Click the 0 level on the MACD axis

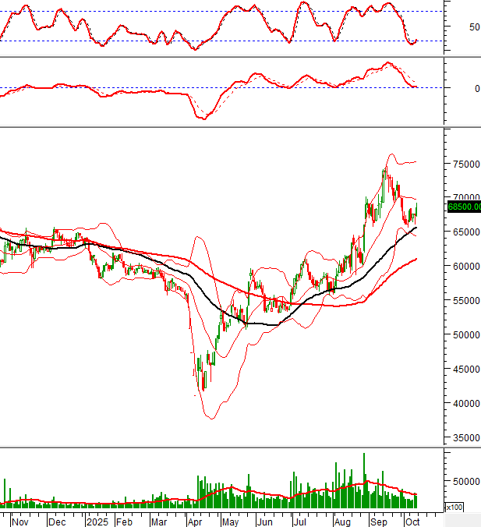coord(476,88)
